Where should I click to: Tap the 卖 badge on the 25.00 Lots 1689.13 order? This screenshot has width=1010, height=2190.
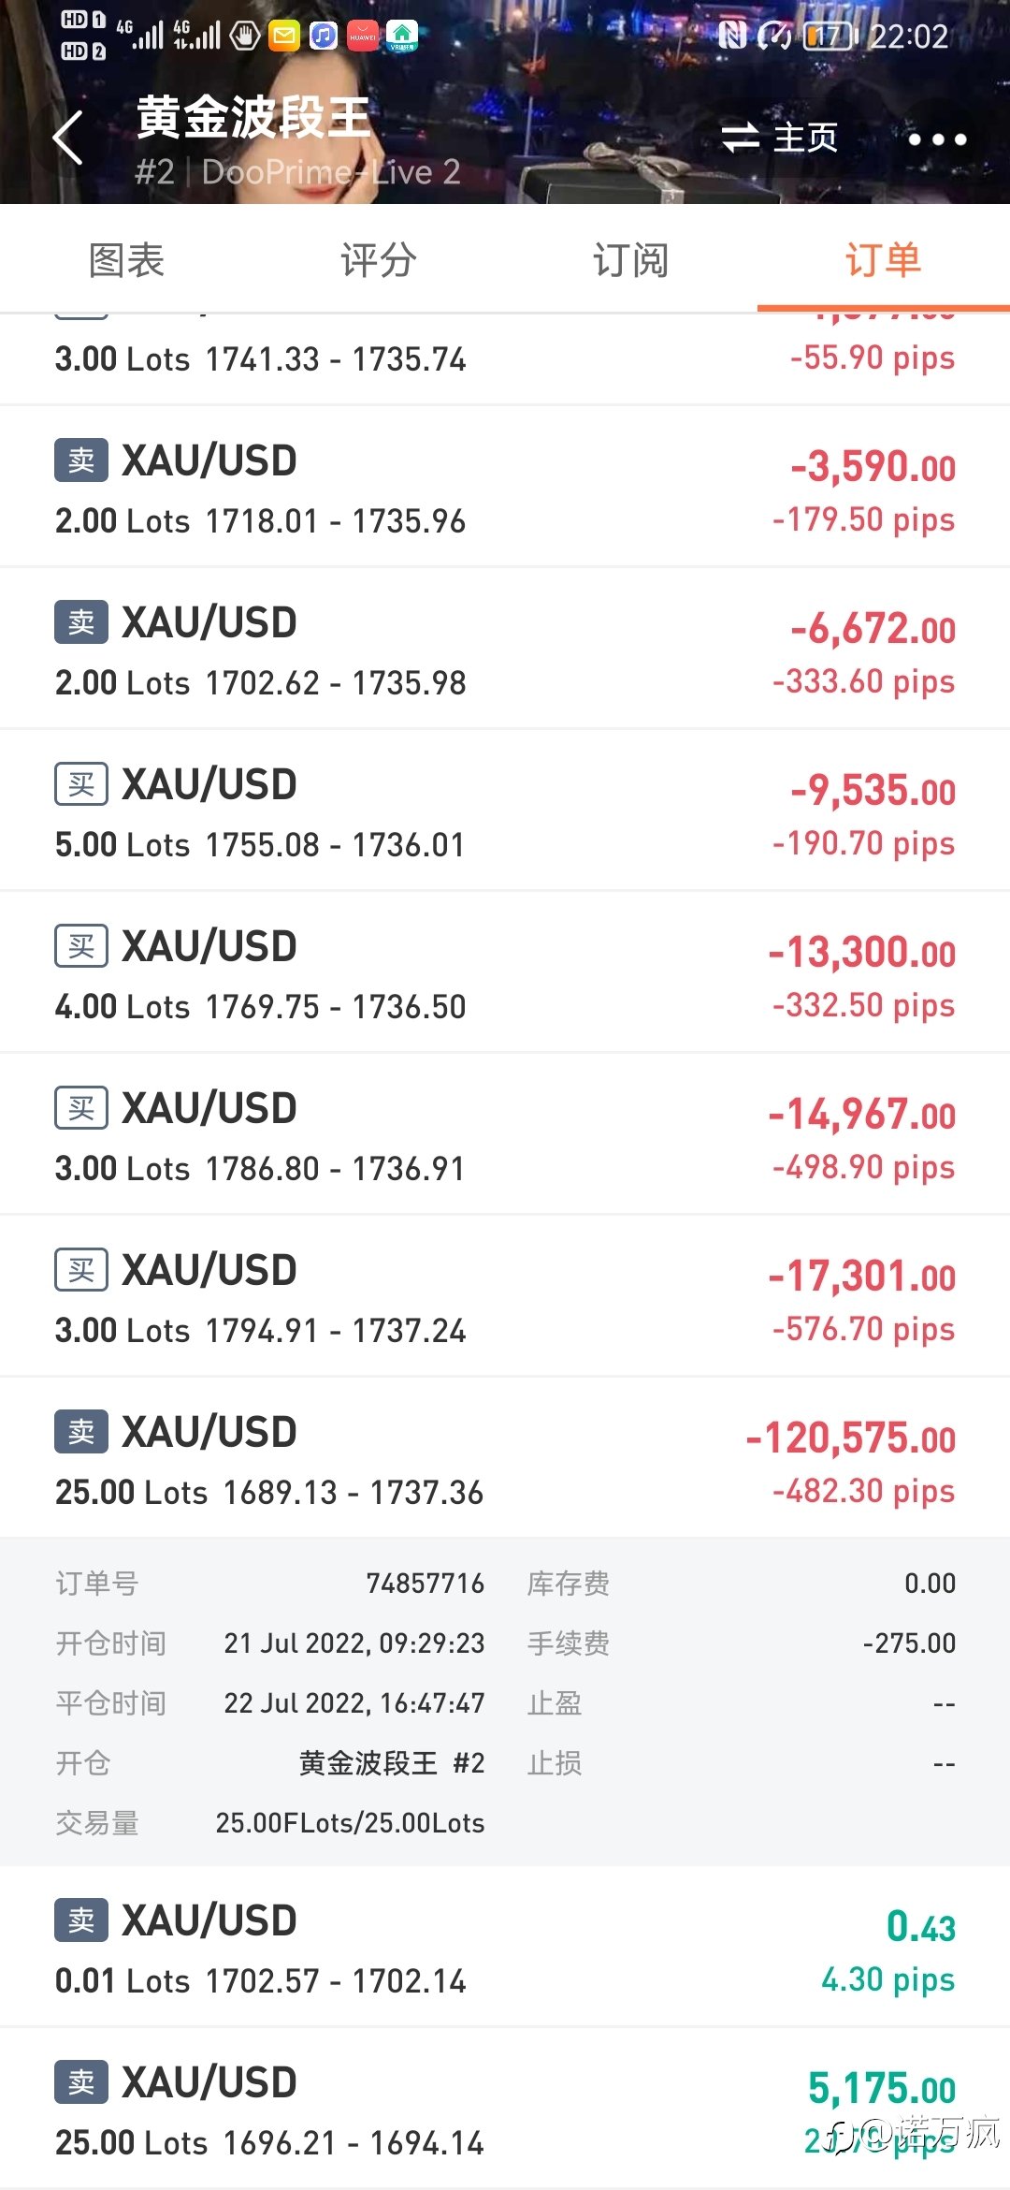coord(81,1432)
